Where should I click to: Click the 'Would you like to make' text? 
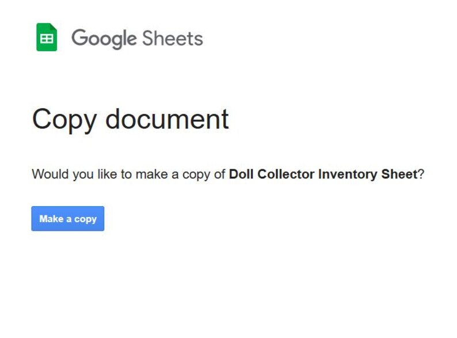pos(101,174)
